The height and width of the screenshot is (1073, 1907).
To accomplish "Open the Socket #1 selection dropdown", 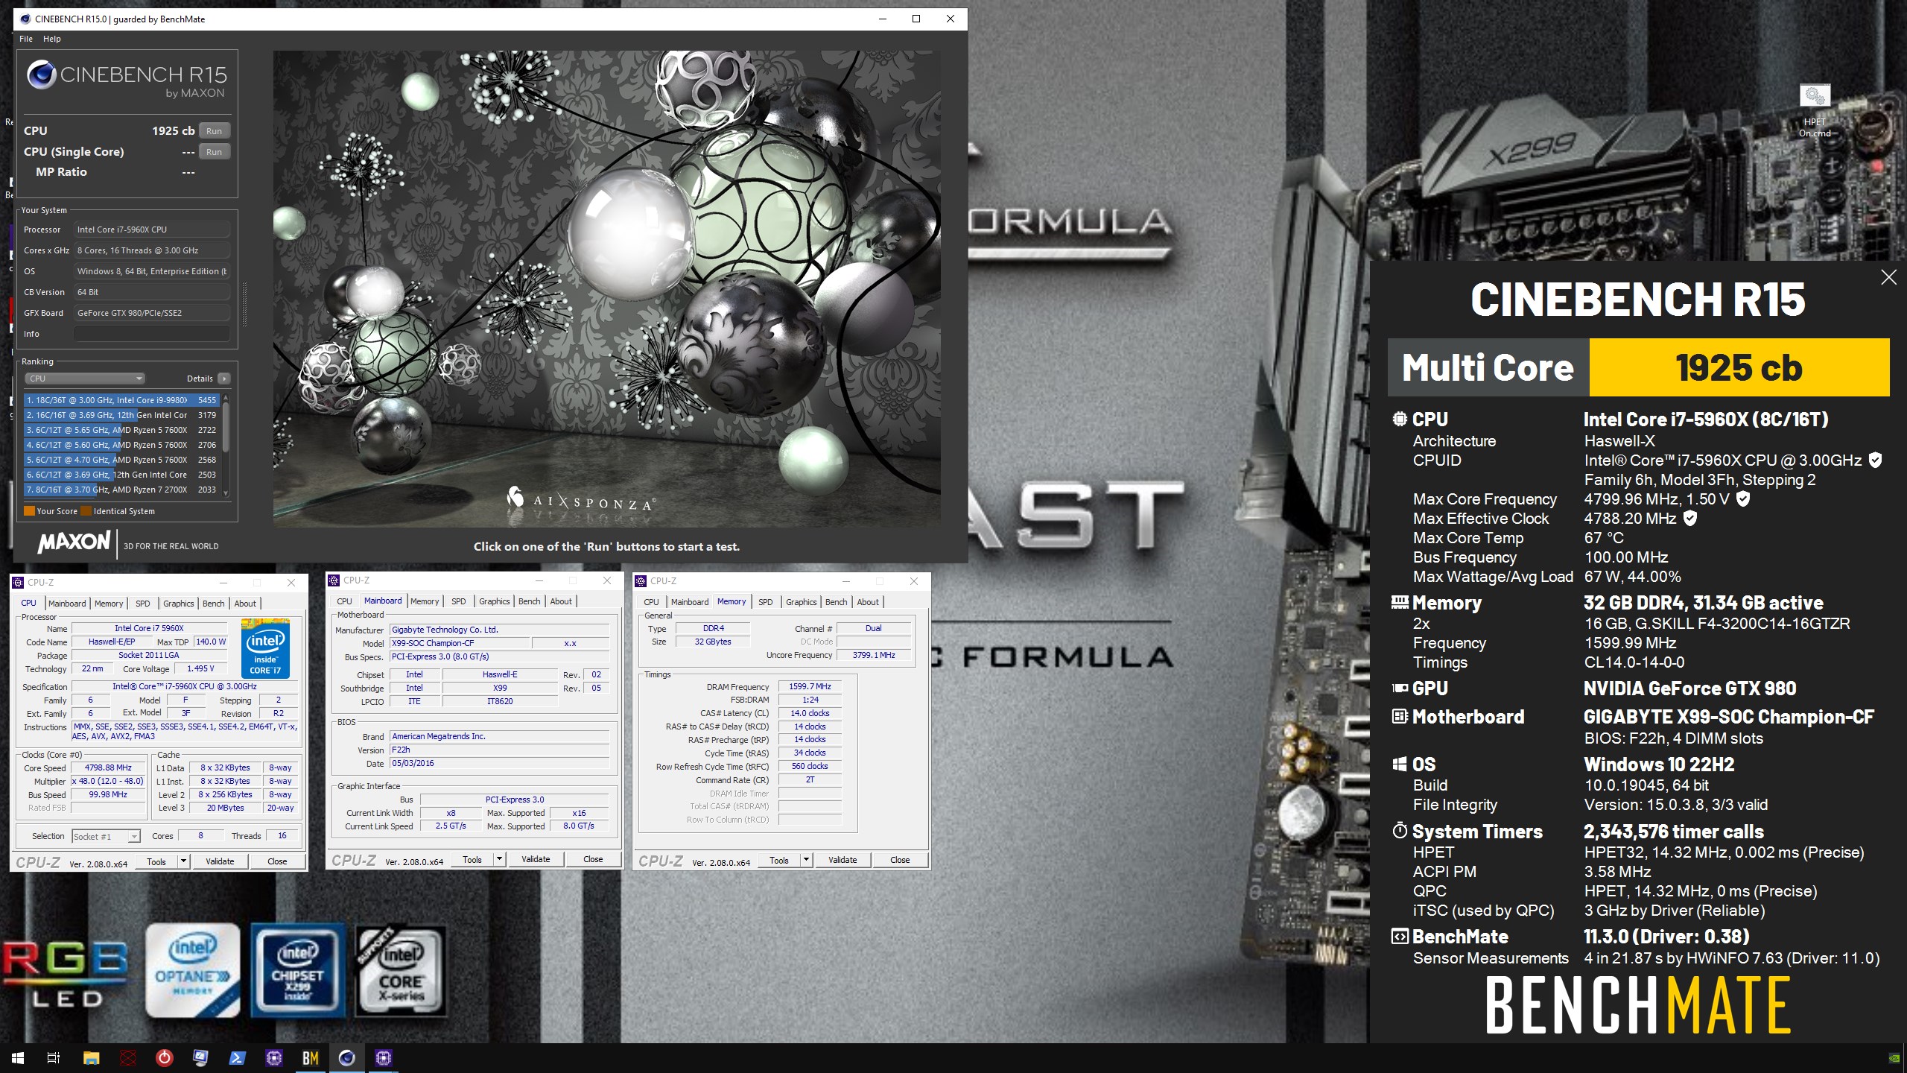I will (x=106, y=836).
